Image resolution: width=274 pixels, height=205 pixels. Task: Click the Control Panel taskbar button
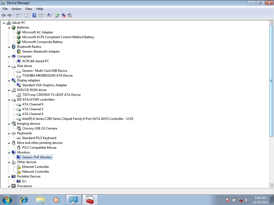[x=74, y=200]
